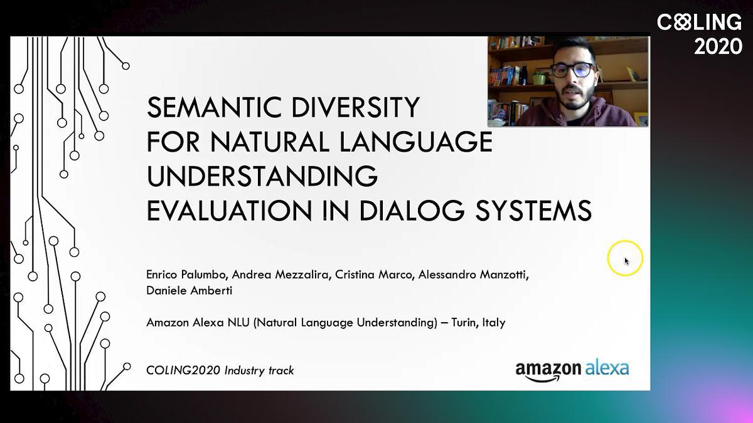Click the COLING 2020 logo

pos(699,34)
